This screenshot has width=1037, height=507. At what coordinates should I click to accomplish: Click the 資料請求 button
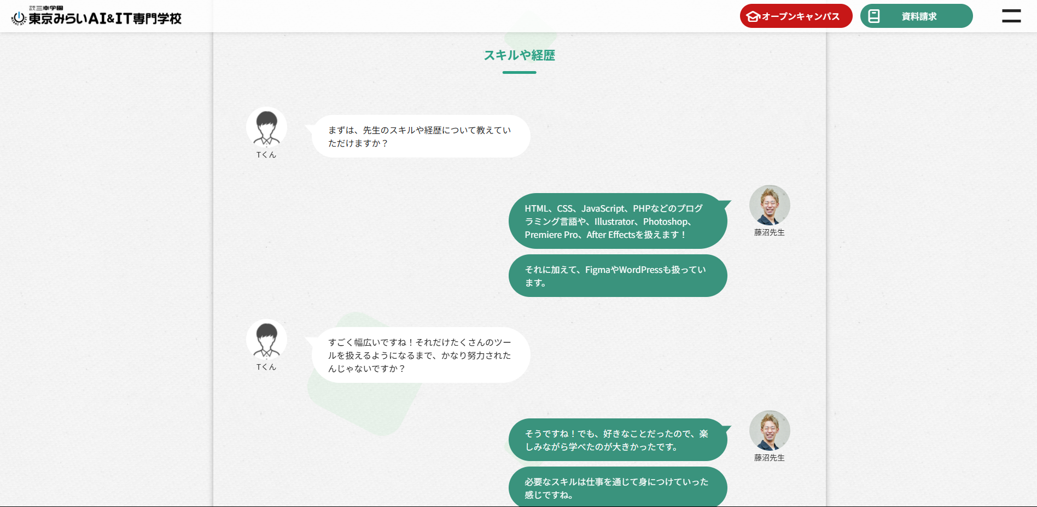(916, 16)
